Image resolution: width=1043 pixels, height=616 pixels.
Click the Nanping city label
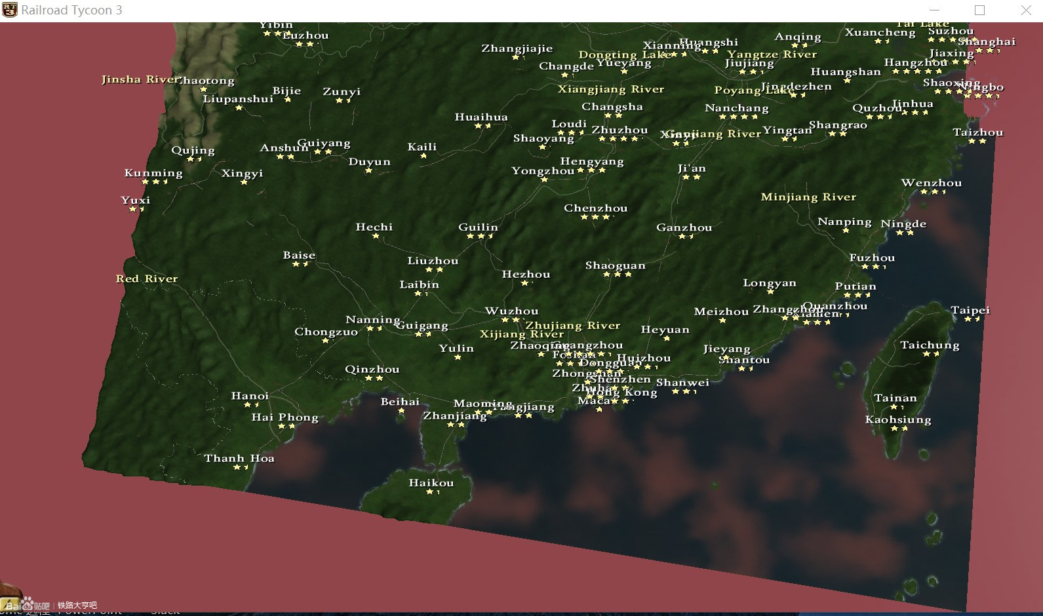pos(844,222)
